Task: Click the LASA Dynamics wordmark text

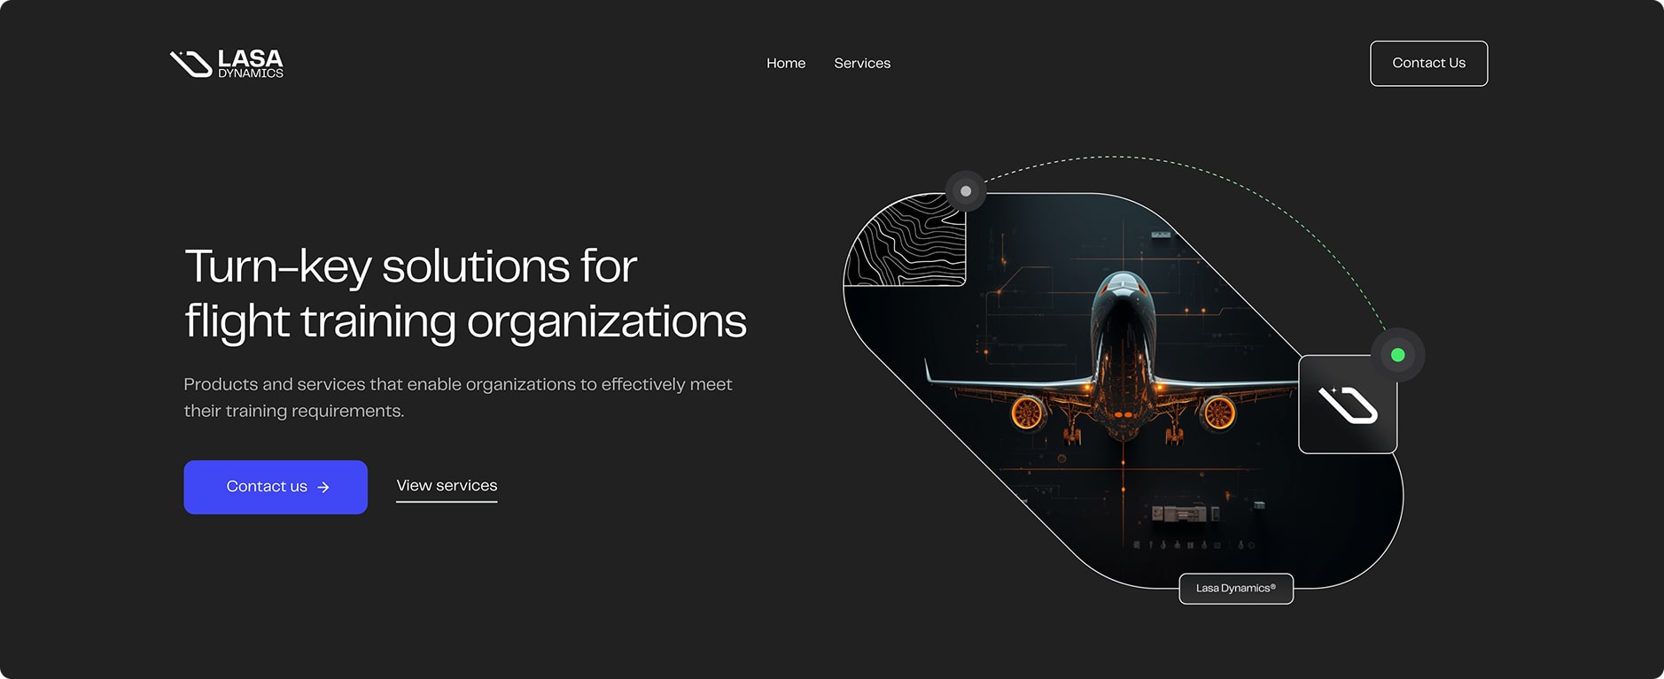Action: [x=251, y=63]
